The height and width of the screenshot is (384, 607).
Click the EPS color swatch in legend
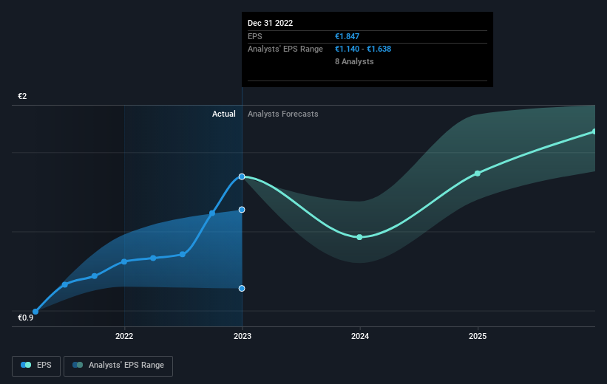(26, 365)
